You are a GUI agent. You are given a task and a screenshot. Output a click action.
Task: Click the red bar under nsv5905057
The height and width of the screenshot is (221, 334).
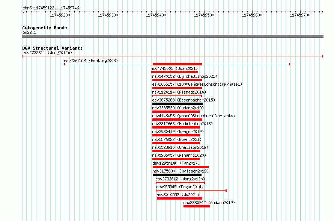(176, 159)
